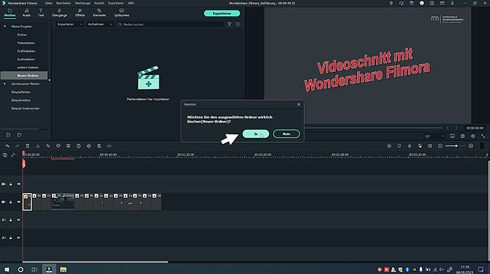Click the Medien suchen search field
490x274 pixels.
click(x=170, y=25)
